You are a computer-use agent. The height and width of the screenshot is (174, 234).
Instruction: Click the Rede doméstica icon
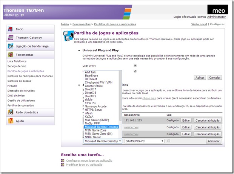point(11,112)
